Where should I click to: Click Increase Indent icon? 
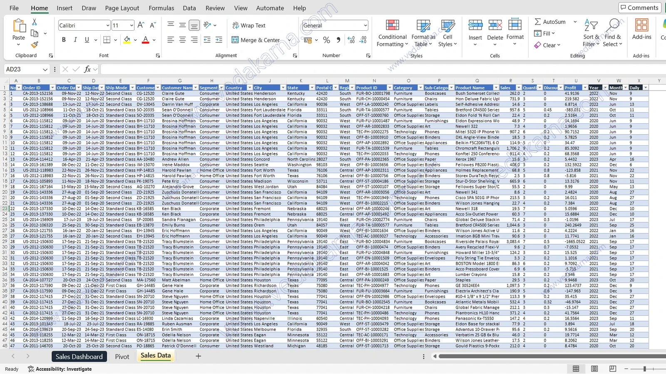pos(219,40)
